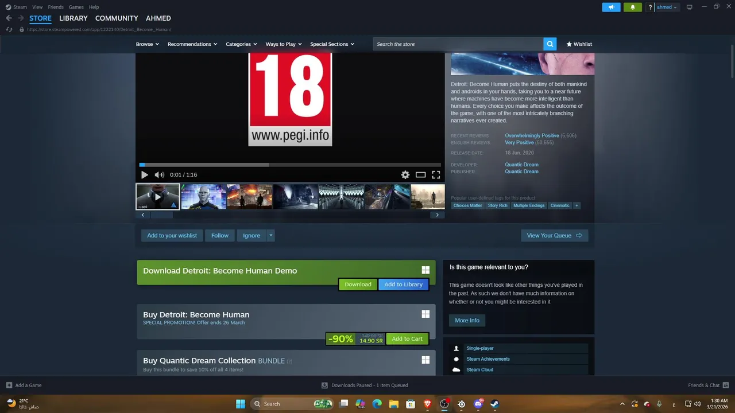Click the blue announcements megaphone icon

pos(611,7)
